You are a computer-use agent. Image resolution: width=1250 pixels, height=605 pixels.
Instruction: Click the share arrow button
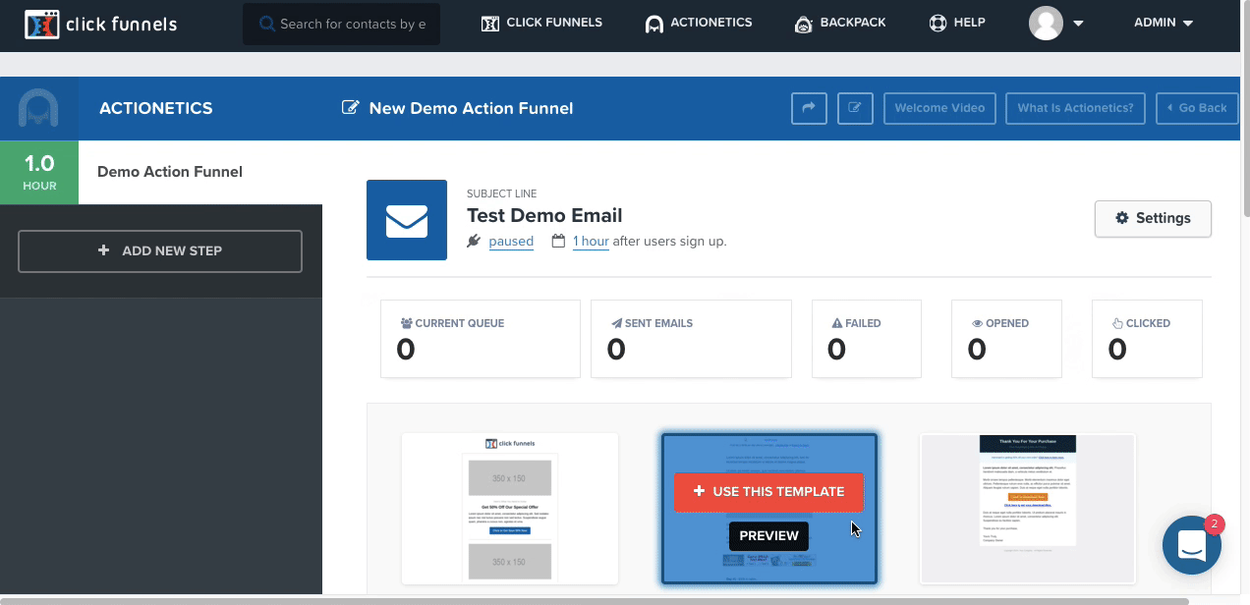coord(809,108)
